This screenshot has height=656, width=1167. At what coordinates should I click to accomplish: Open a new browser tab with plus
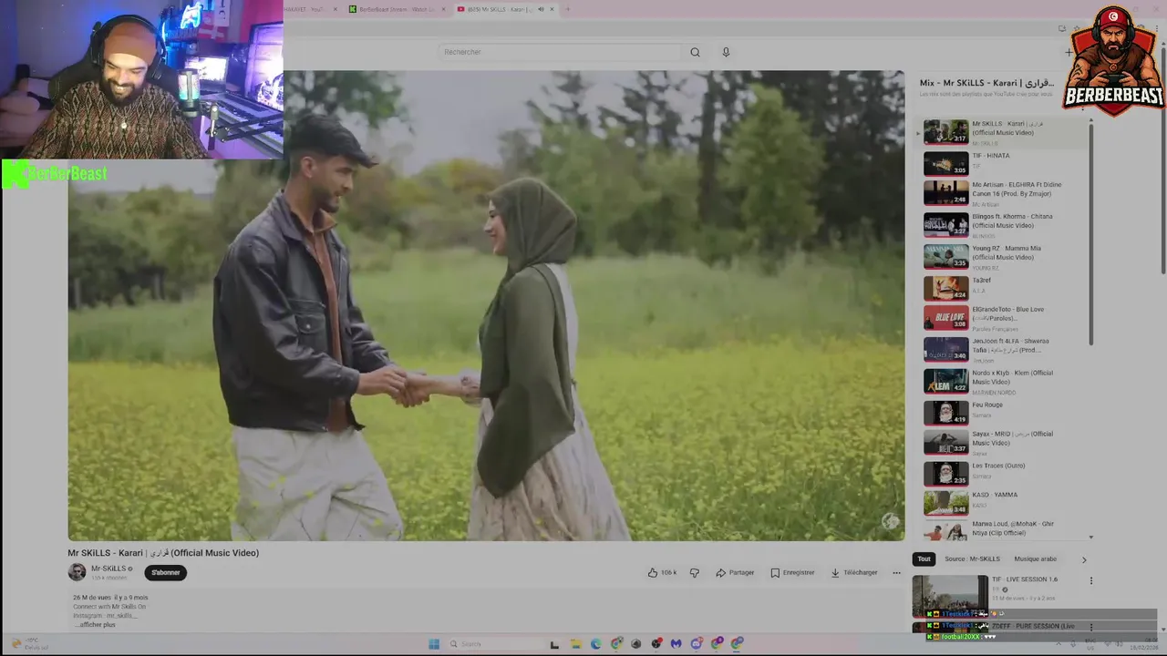point(567,9)
